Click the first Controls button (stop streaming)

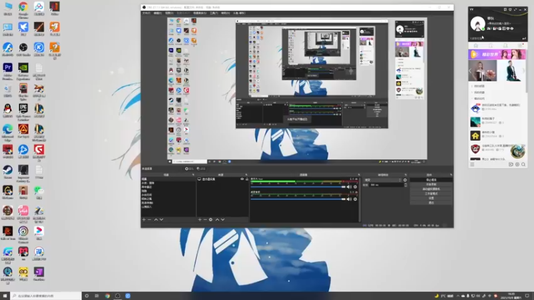click(431, 180)
